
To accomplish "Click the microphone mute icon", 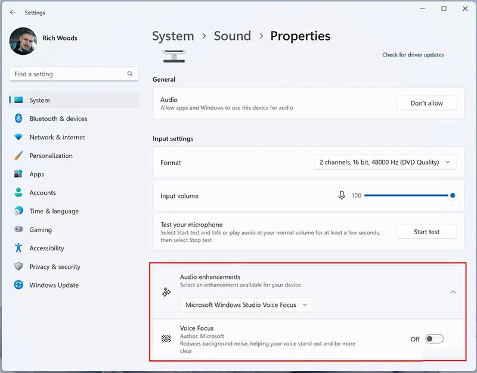I will [x=342, y=195].
